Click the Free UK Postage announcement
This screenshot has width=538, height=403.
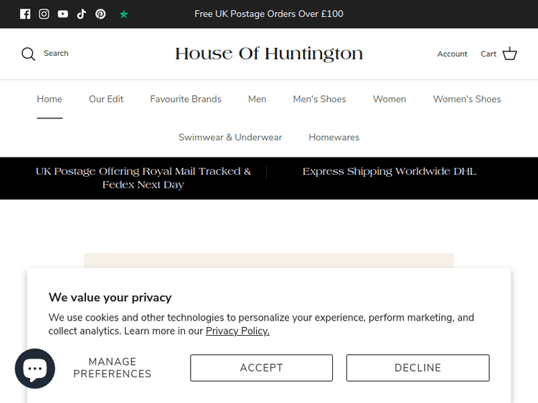pos(269,14)
